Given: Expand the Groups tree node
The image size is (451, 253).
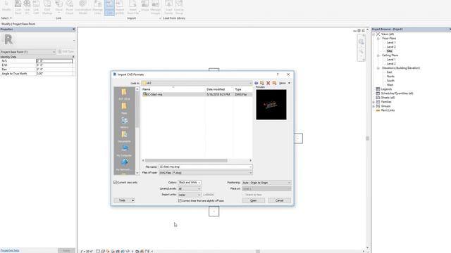Looking at the screenshot, I should click(373, 106).
